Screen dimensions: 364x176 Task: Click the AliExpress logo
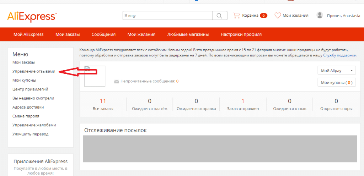pos(32,17)
